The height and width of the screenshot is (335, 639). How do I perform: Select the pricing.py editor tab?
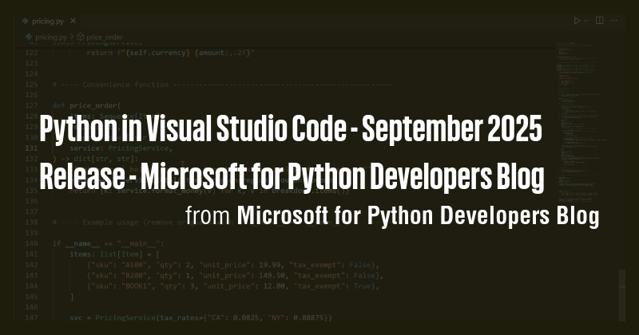pyautogui.click(x=49, y=21)
